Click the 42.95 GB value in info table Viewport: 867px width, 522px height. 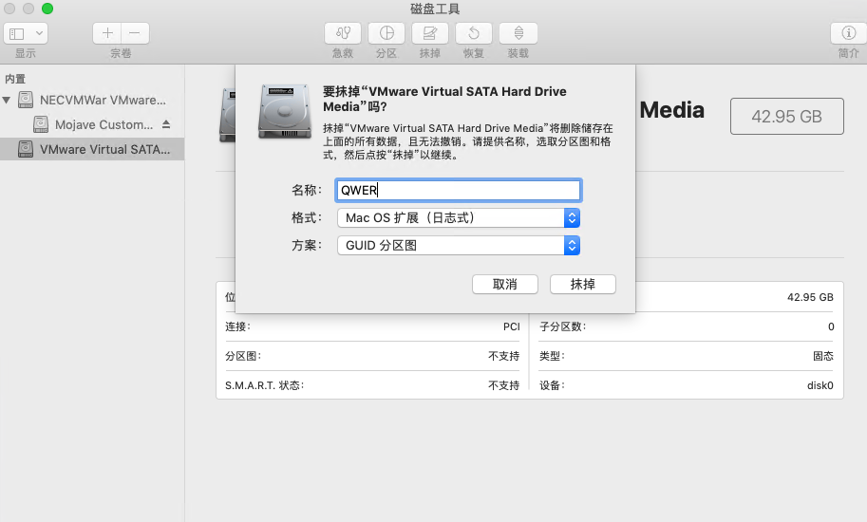tap(810, 297)
